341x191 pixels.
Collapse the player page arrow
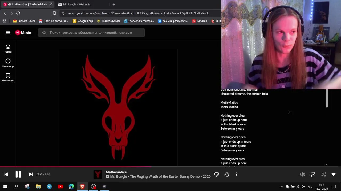click(334, 174)
